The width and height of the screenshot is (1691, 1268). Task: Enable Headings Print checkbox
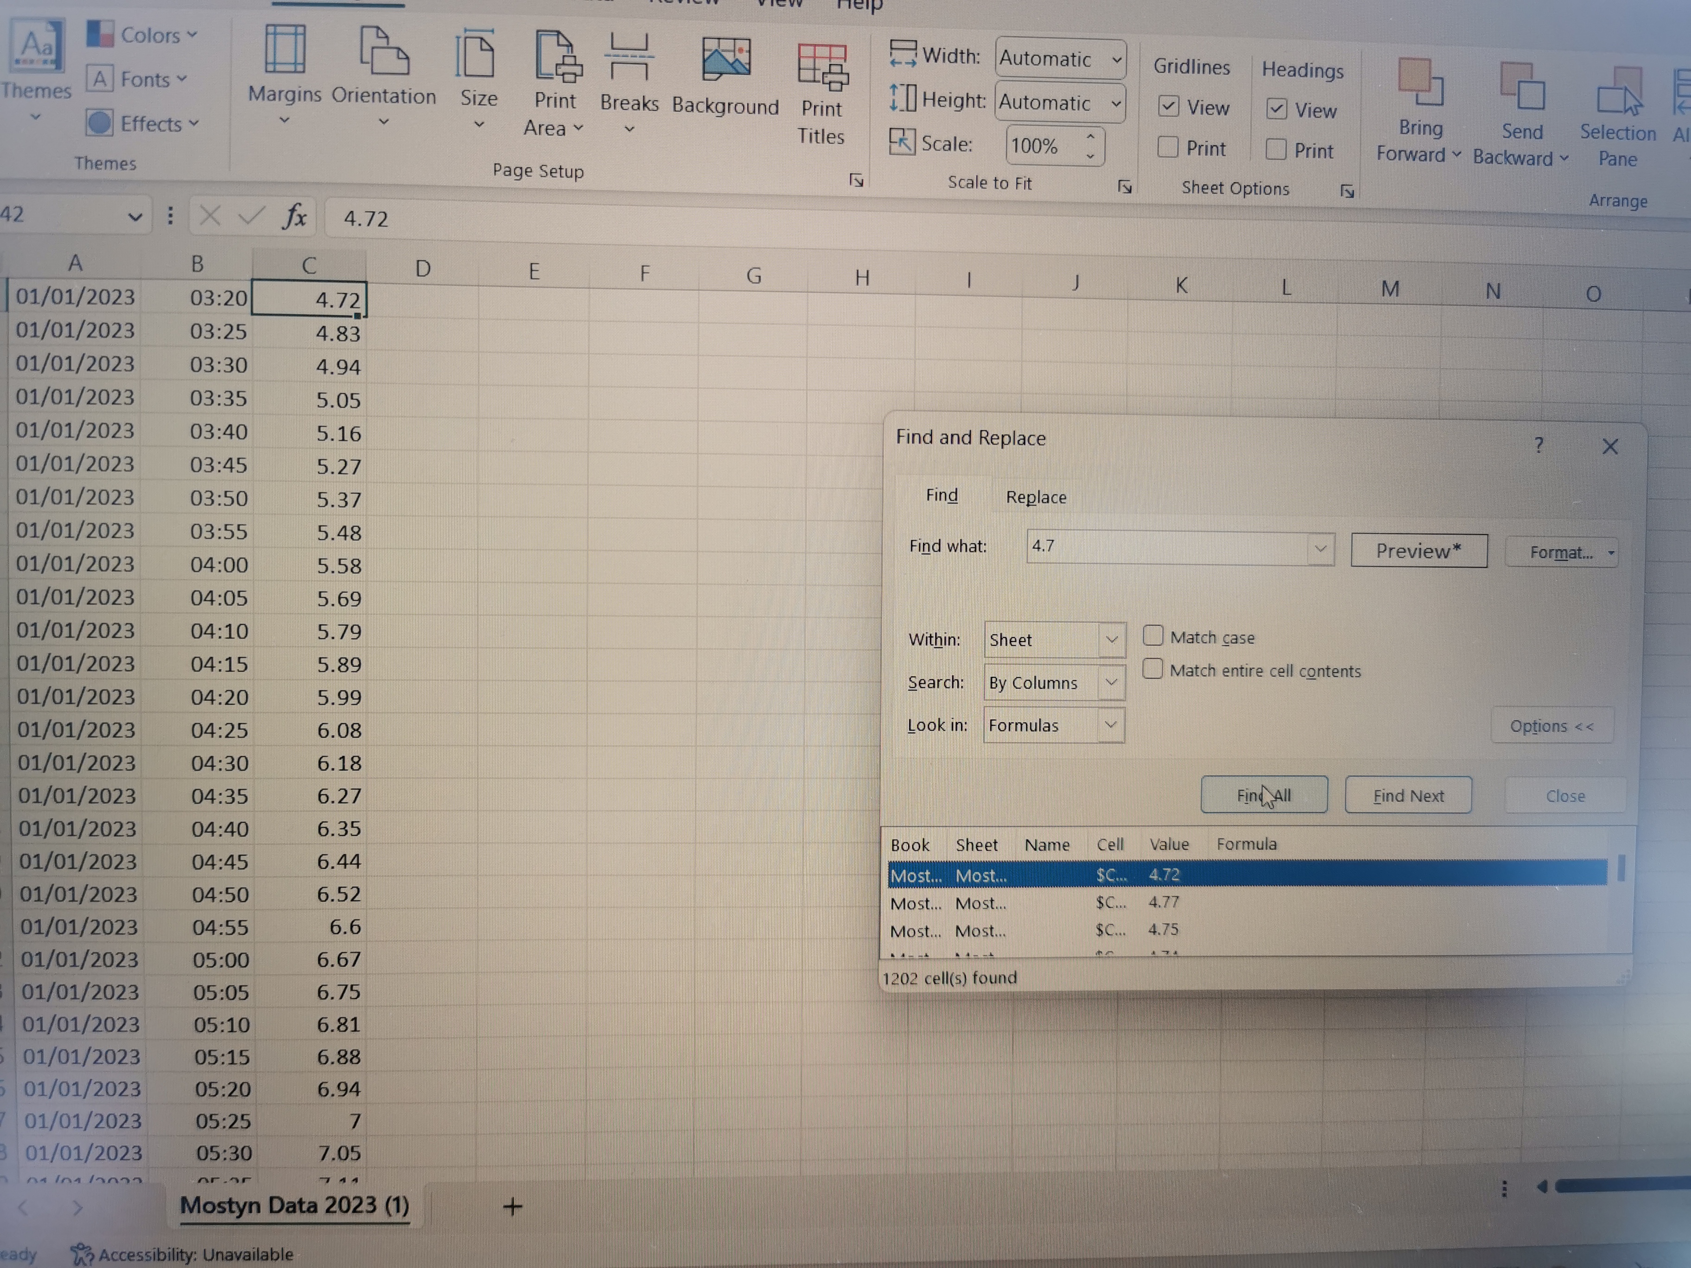point(1276,149)
